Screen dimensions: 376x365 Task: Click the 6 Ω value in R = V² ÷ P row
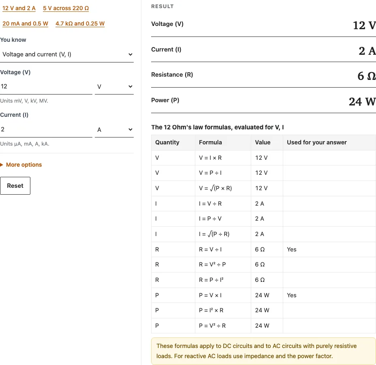(x=260, y=264)
